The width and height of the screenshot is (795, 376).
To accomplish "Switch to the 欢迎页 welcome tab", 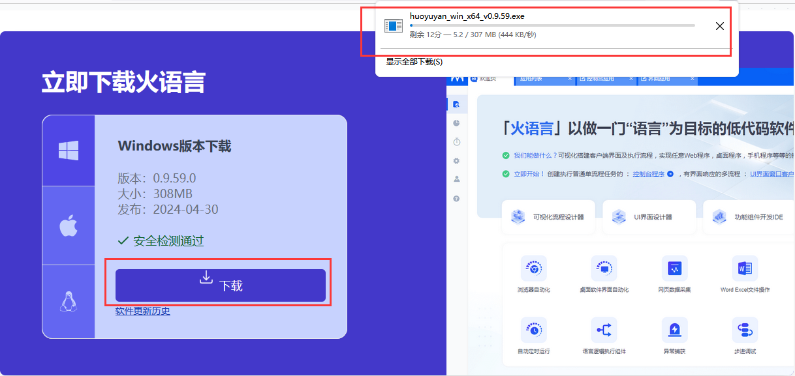I will [488, 78].
